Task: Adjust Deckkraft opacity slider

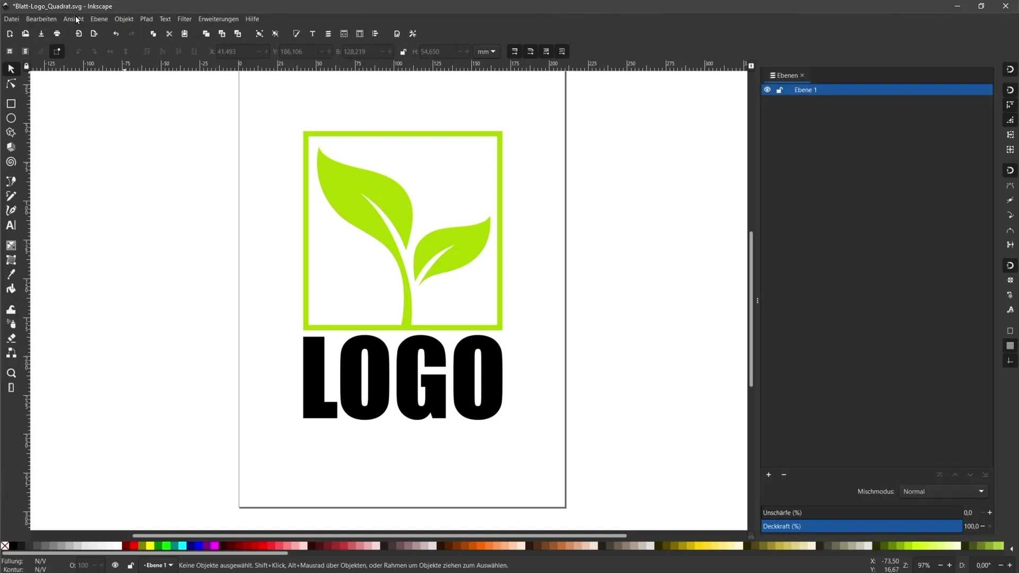Action: (862, 525)
